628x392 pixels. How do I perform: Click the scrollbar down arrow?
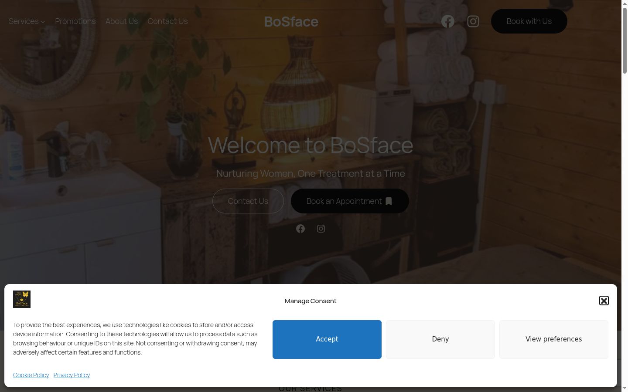pos(625,388)
